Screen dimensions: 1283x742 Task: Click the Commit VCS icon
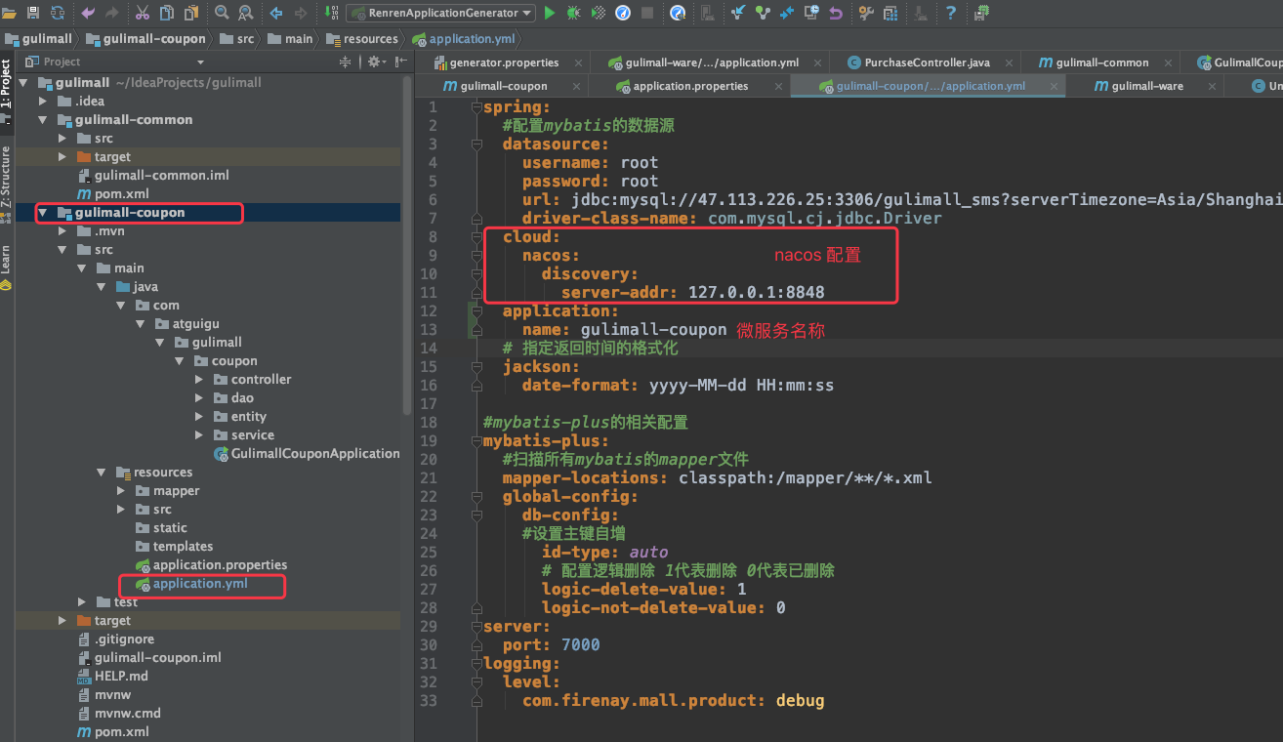tap(763, 13)
